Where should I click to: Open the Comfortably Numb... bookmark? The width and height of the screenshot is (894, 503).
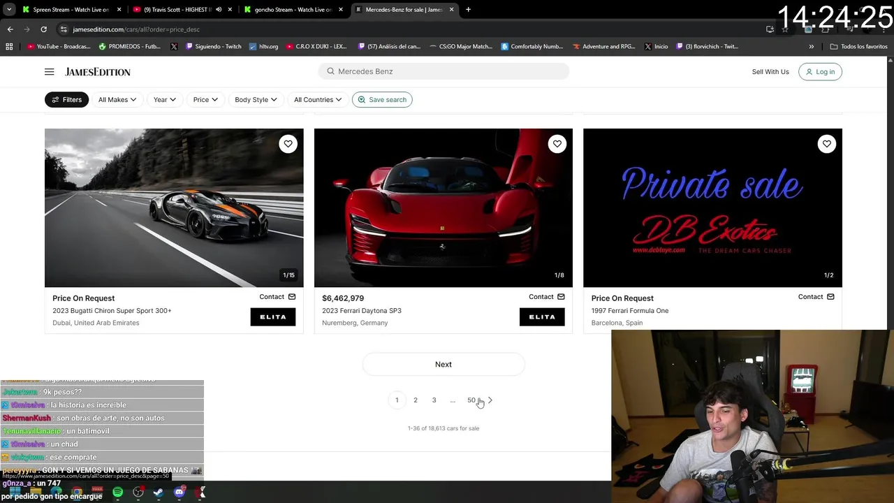532,47
